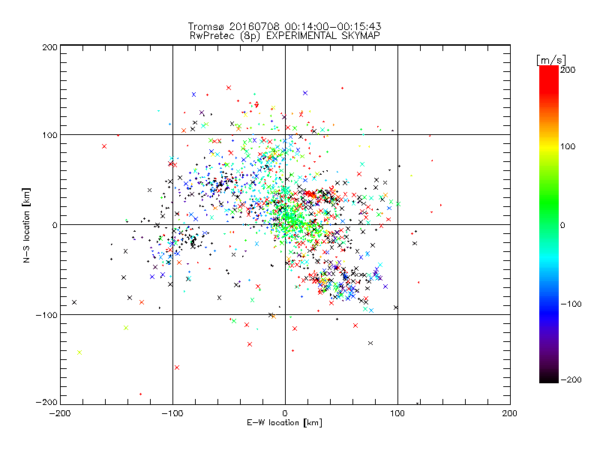Click the plot title 'Tromsø 20160708 00:14:00-00:15:43'
This screenshot has width=600, height=450.
point(284,26)
